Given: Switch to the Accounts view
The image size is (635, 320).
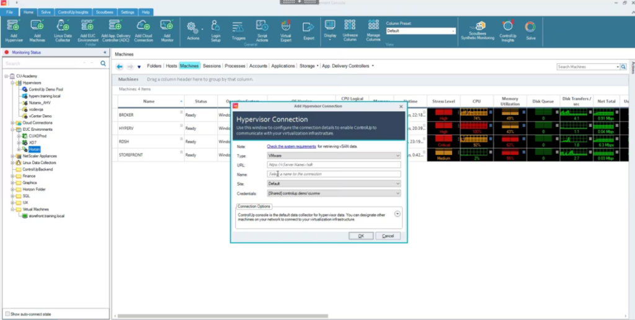Looking at the screenshot, I should [258, 66].
